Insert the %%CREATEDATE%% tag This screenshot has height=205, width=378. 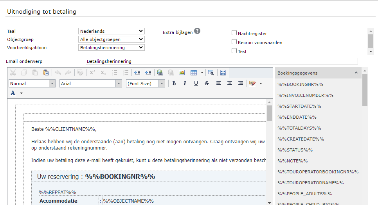(301, 139)
